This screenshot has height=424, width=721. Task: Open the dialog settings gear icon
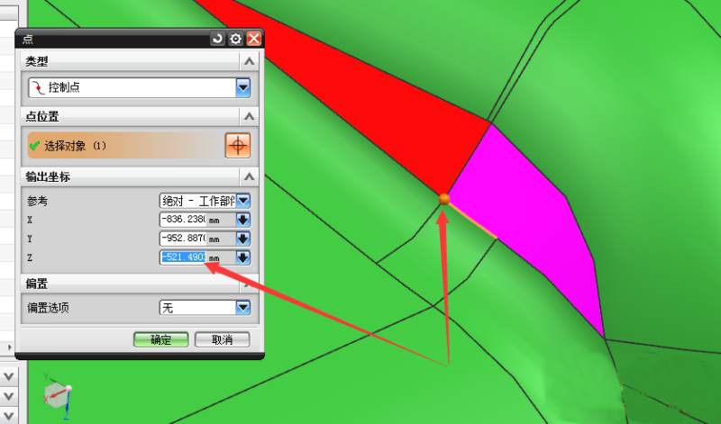click(235, 39)
